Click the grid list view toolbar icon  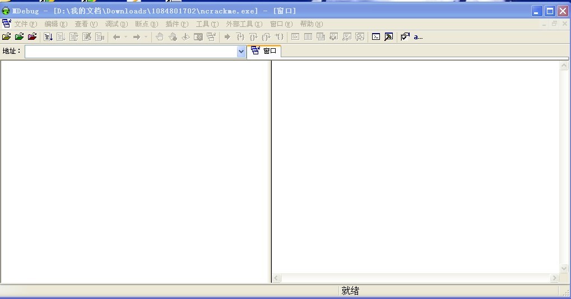click(x=308, y=37)
